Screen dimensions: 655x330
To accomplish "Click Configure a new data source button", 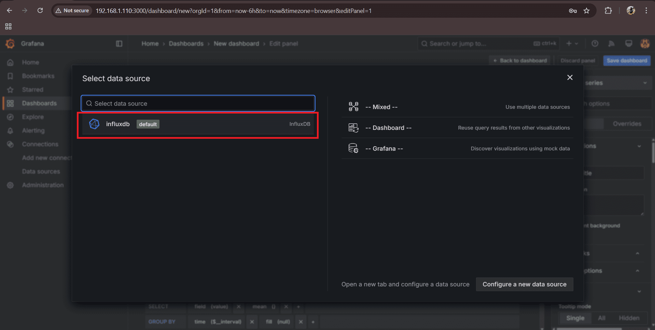I will pyautogui.click(x=524, y=284).
